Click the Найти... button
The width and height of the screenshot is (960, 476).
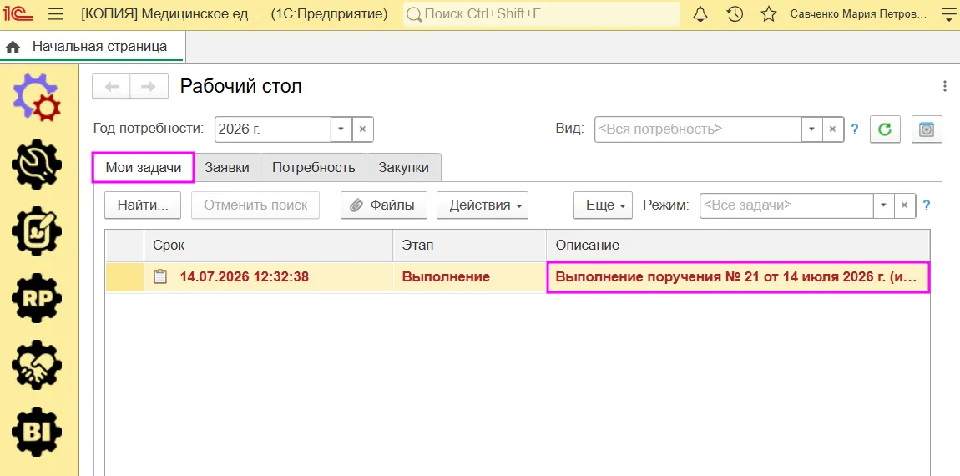point(143,205)
